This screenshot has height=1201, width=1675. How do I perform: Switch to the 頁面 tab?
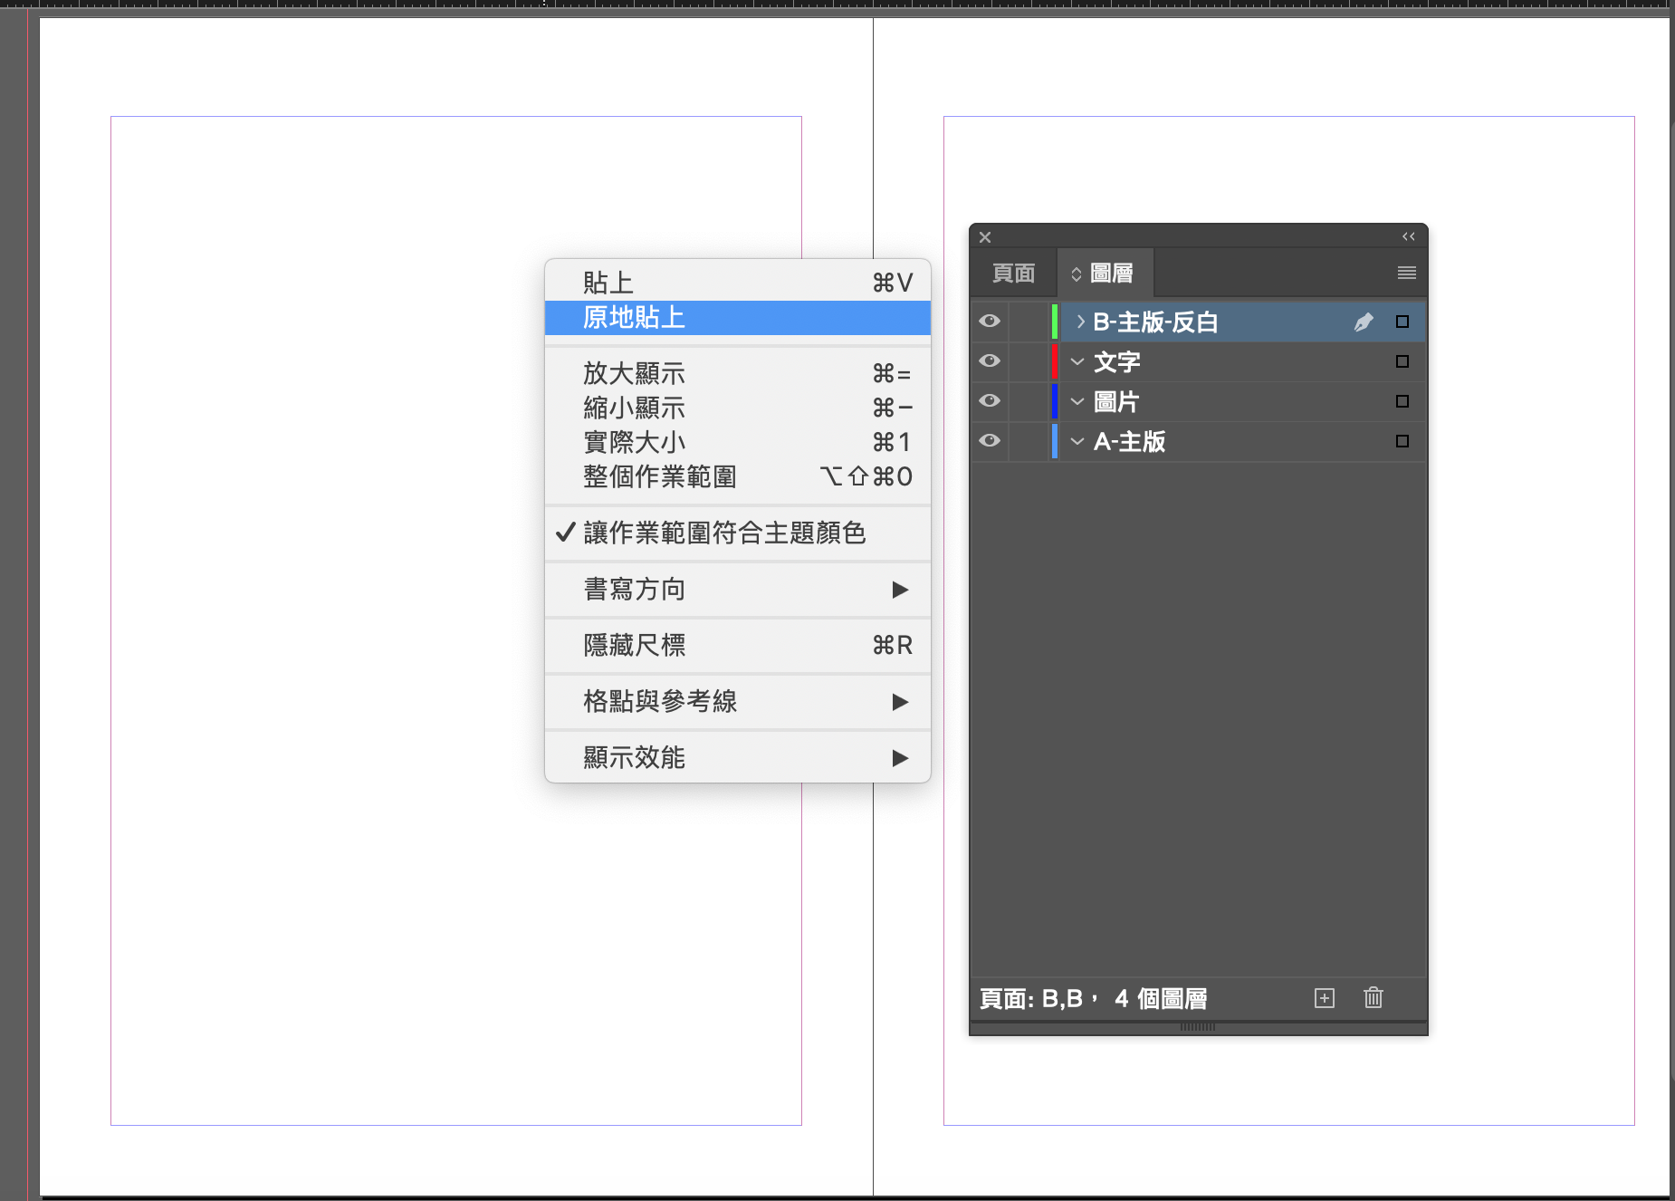click(1013, 273)
